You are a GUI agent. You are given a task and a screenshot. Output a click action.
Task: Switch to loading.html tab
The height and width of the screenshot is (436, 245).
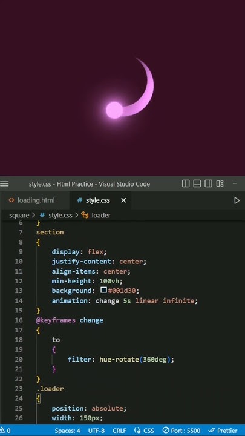(x=31, y=200)
